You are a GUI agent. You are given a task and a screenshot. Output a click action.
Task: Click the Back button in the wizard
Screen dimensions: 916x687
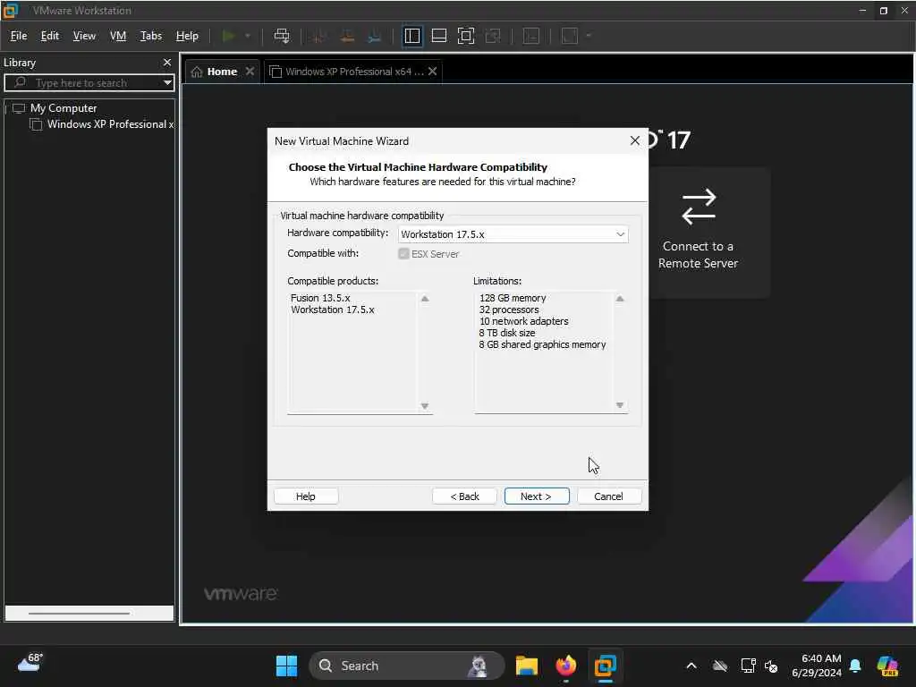point(464,496)
